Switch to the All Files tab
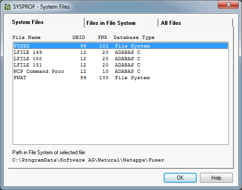This screenshot has height=190, width=242. click(x=195, y=23)
